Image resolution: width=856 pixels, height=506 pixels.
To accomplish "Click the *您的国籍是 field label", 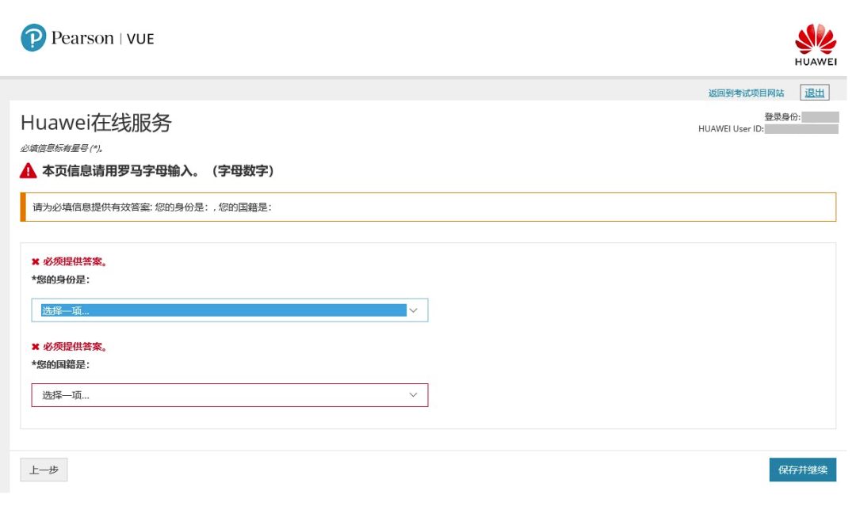I will coord(60,365).
